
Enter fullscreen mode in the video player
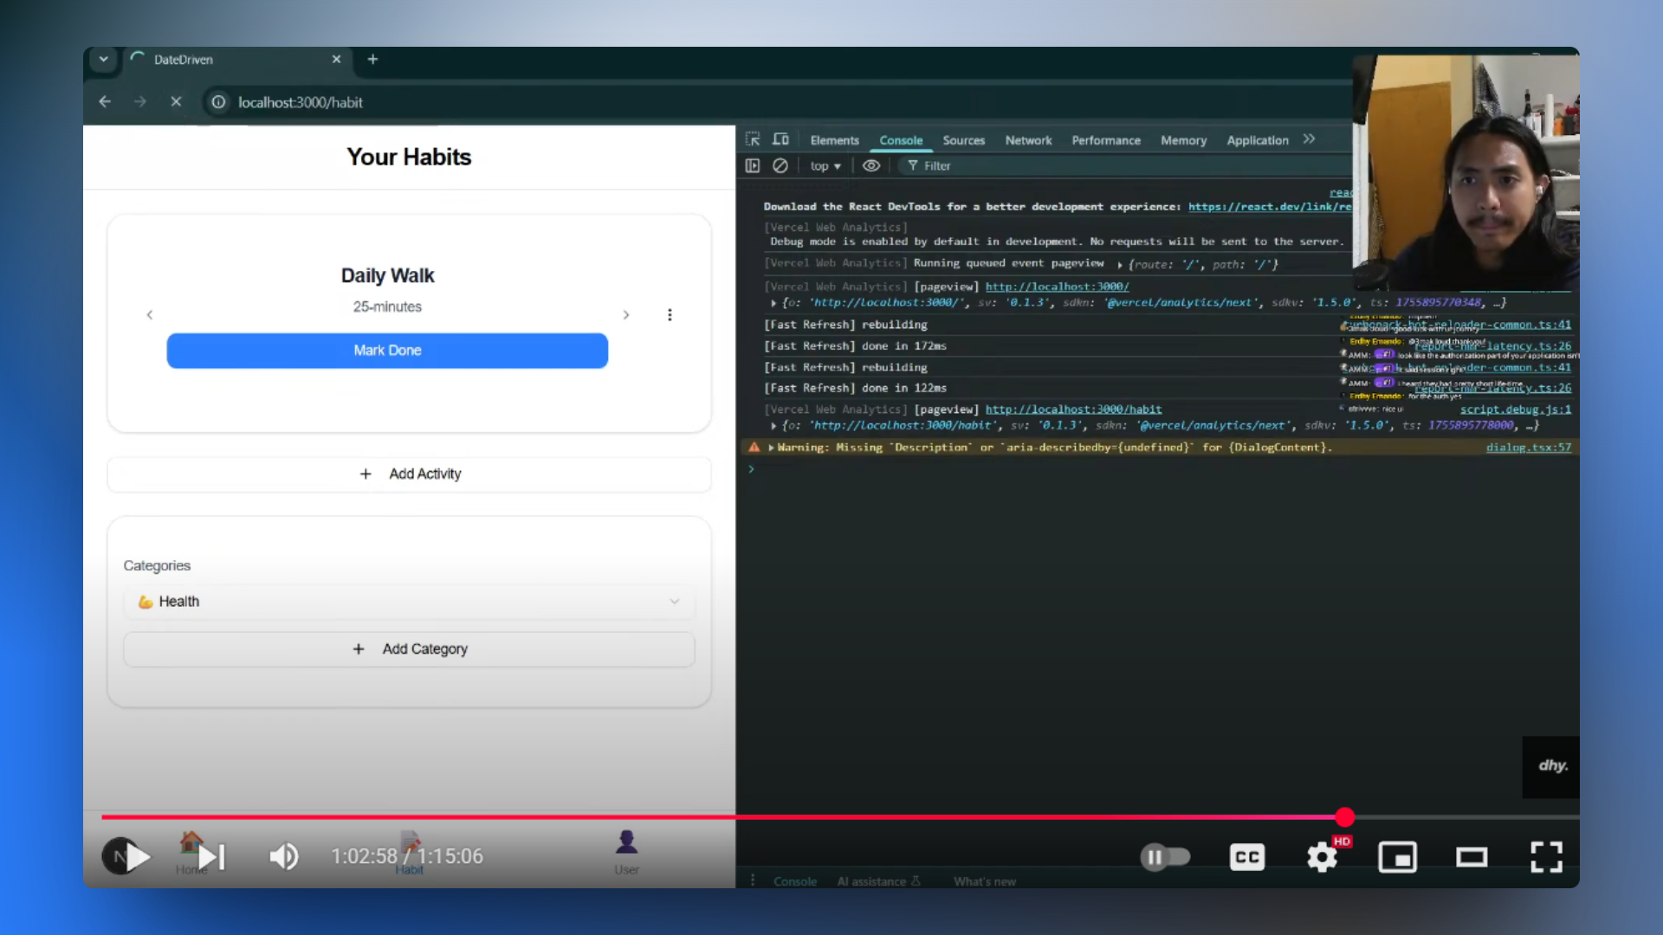coord(1546,857)
